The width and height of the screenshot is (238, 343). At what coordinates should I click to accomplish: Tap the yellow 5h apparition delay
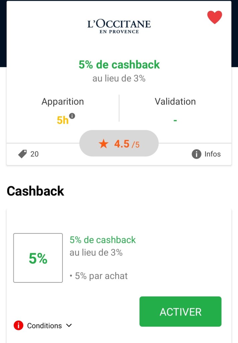click(63, 120)
